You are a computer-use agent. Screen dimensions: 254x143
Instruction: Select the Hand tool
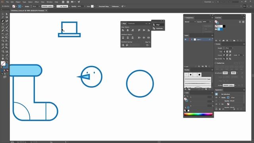3,58
